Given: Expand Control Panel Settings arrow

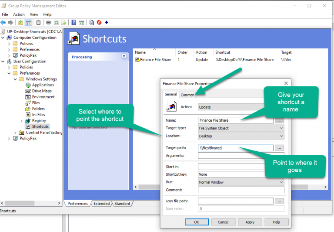Looking at the screenshot, I should pos(15,133).
